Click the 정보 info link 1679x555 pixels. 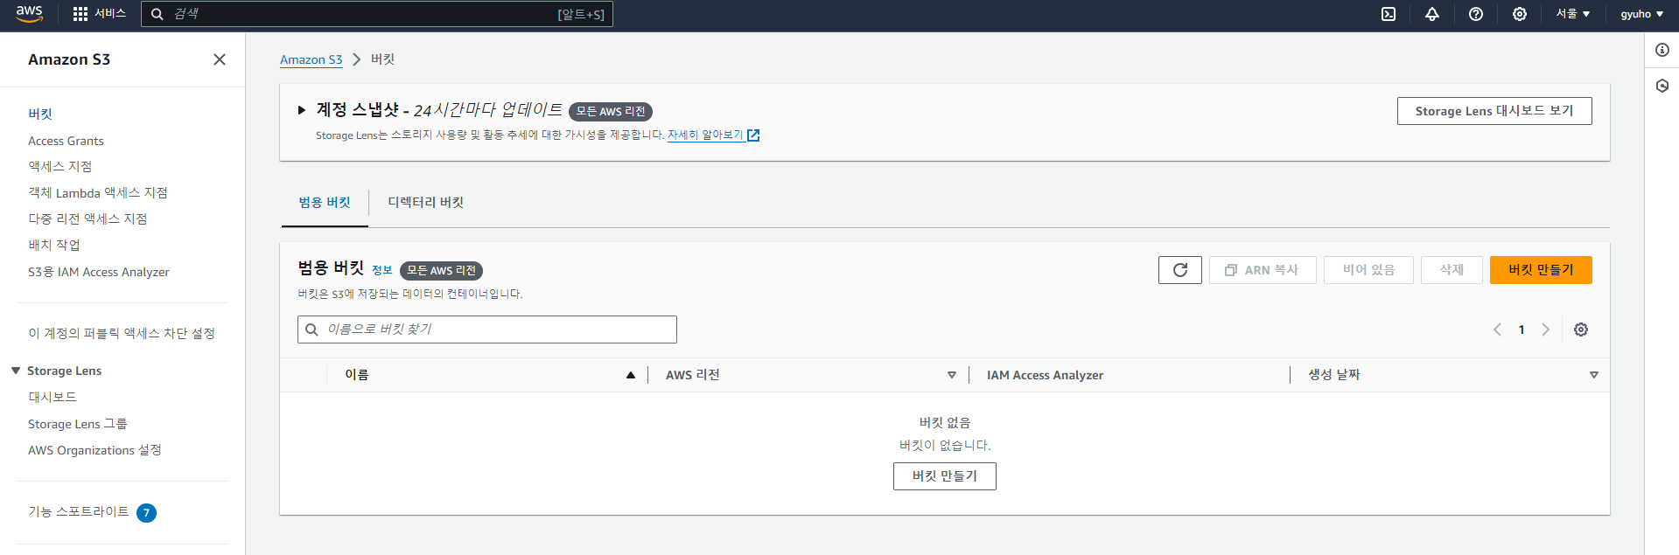[382, 271]
